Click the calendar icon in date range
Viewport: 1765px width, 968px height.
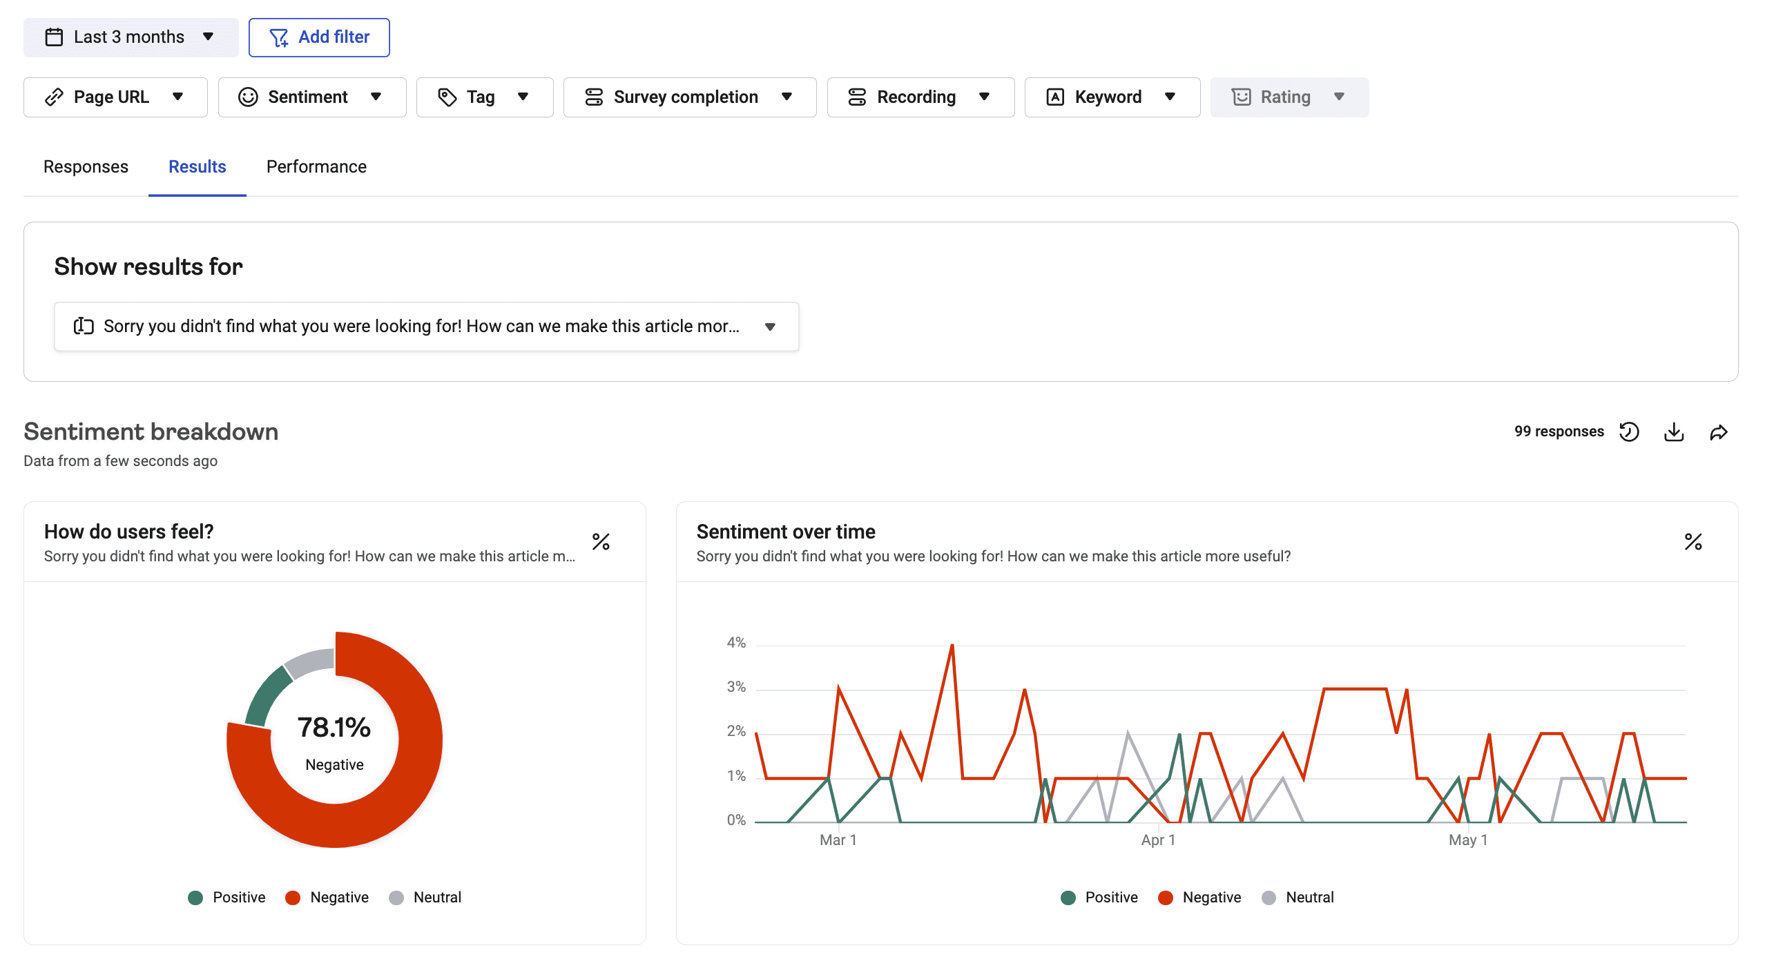tap(54, 37)
